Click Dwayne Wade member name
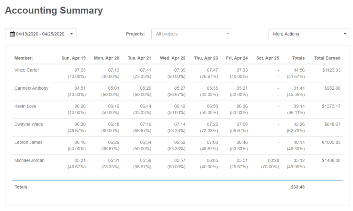Image resolution: width=353 pixels, height=211 pixels. (29, 124)
